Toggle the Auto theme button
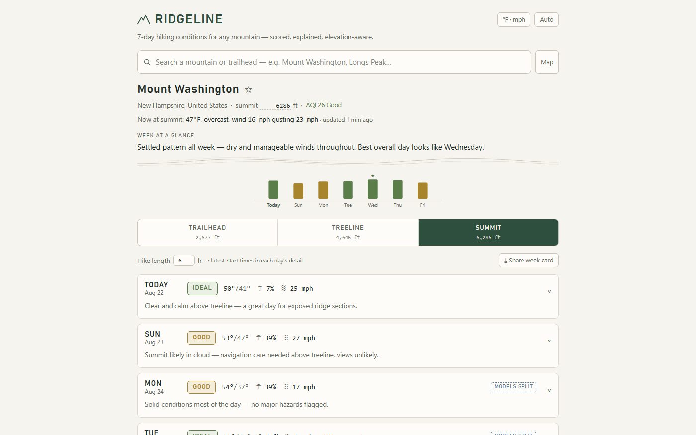696x435 pixels. click(546, 20)
